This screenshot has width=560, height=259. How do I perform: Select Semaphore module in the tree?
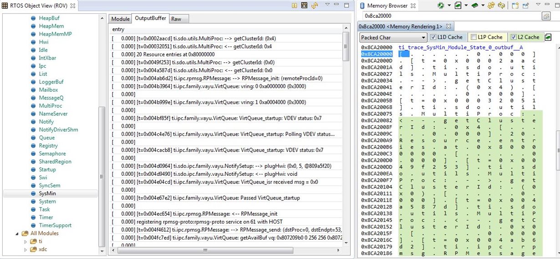(52, 154)
